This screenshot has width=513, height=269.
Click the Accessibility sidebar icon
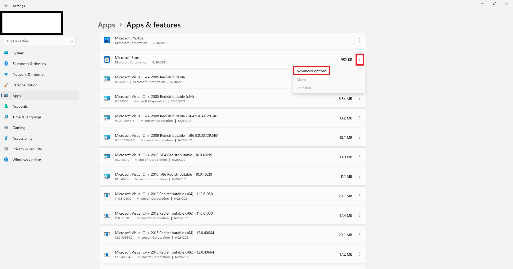[x=6, y=138]
